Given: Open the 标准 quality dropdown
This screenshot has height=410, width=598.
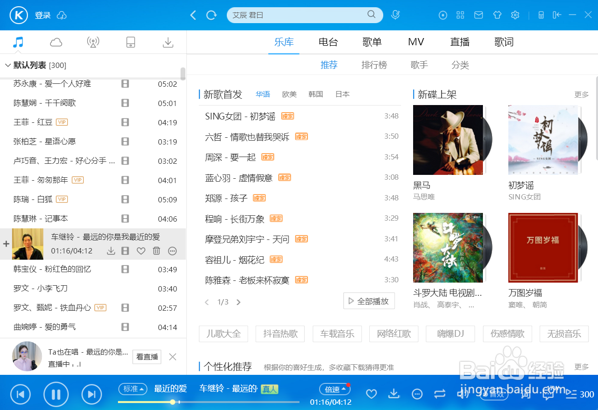Looking at the screenshot, I should [x=133, y=388].
